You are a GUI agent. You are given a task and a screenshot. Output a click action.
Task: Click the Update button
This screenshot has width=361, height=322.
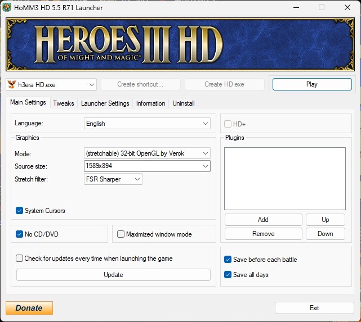[113, 275]
